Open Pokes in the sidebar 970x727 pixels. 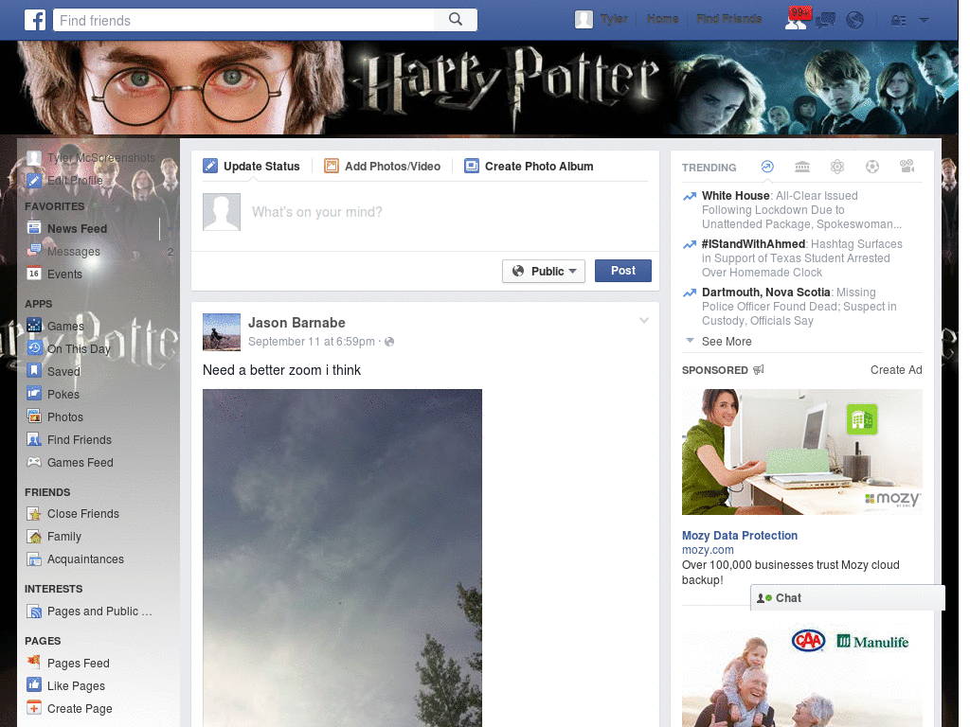tap(63, 394)
